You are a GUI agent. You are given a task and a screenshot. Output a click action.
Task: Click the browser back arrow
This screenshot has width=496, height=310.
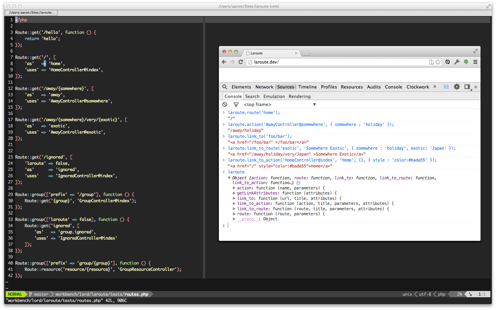pyautogui.click(x=224, y=62)
